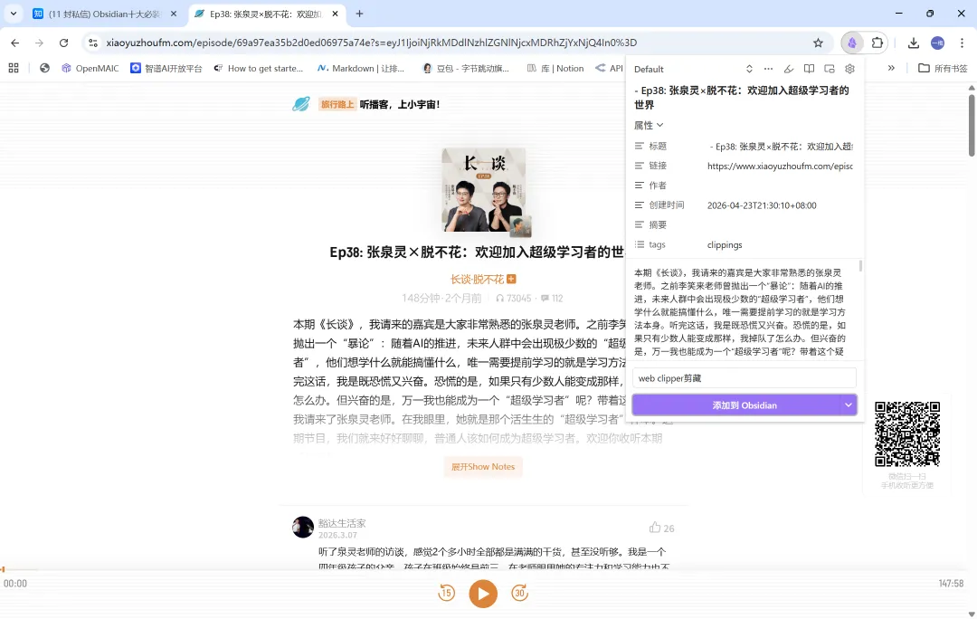Open the Markdown bookmark
Viewport: 977px width, 619px height.
point(360,68)
